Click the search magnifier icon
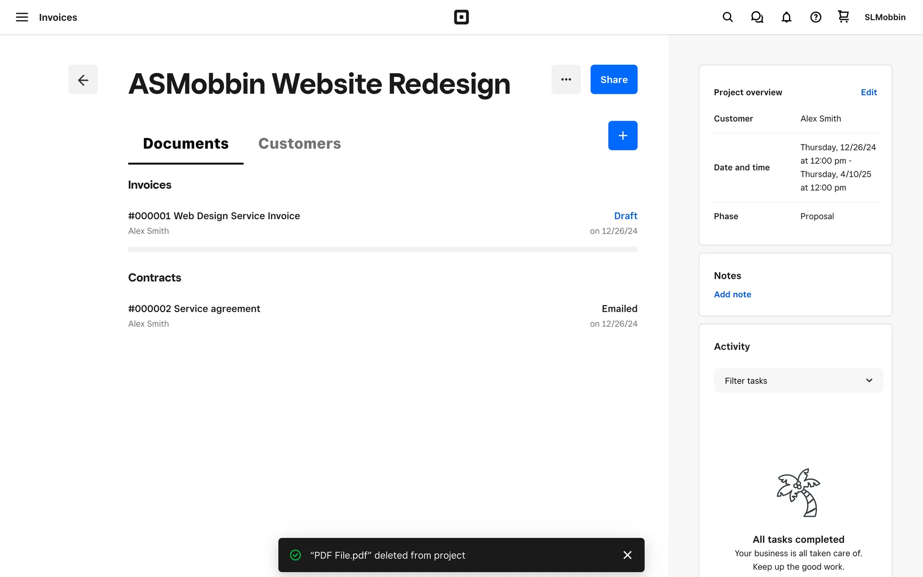This screenshot has height=577, width=923. click(727, 17)
